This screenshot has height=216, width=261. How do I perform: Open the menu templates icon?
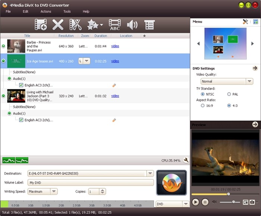click(x=255, y=22)
